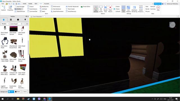Image resolution: width=180 pixels, height=101 pixels.
Task: Open the FILE menu
Action: coord(3,4)
